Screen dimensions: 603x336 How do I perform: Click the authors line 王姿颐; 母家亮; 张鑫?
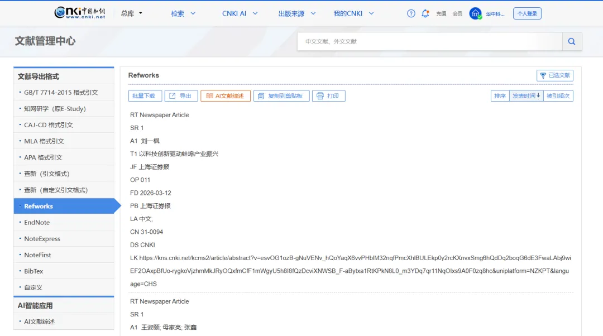163,327
